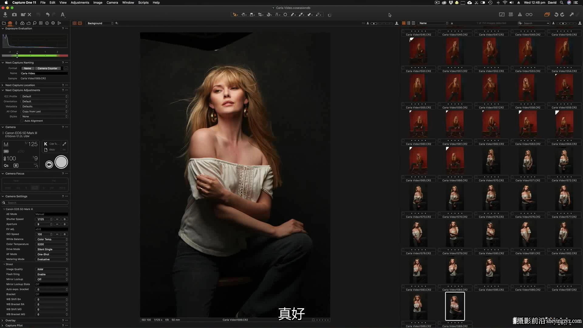The width and height of the screenshot is (583, 328).
Task: Open the Library tool tab folder icon
Action: [x=4, y=23]
